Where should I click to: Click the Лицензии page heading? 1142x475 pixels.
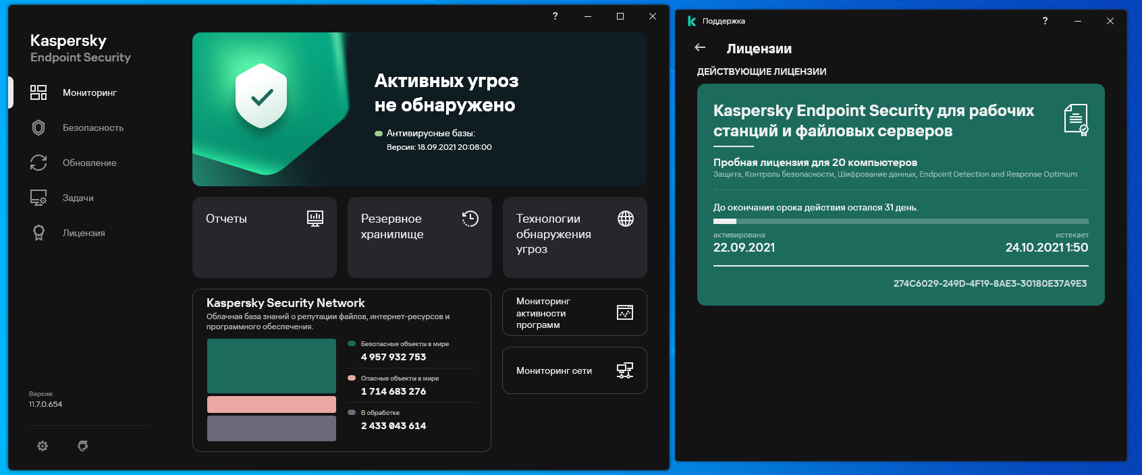[759, 49]
